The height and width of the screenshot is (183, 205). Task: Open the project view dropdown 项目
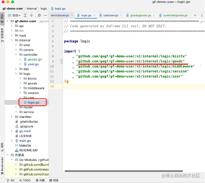(x=14, y=16)
